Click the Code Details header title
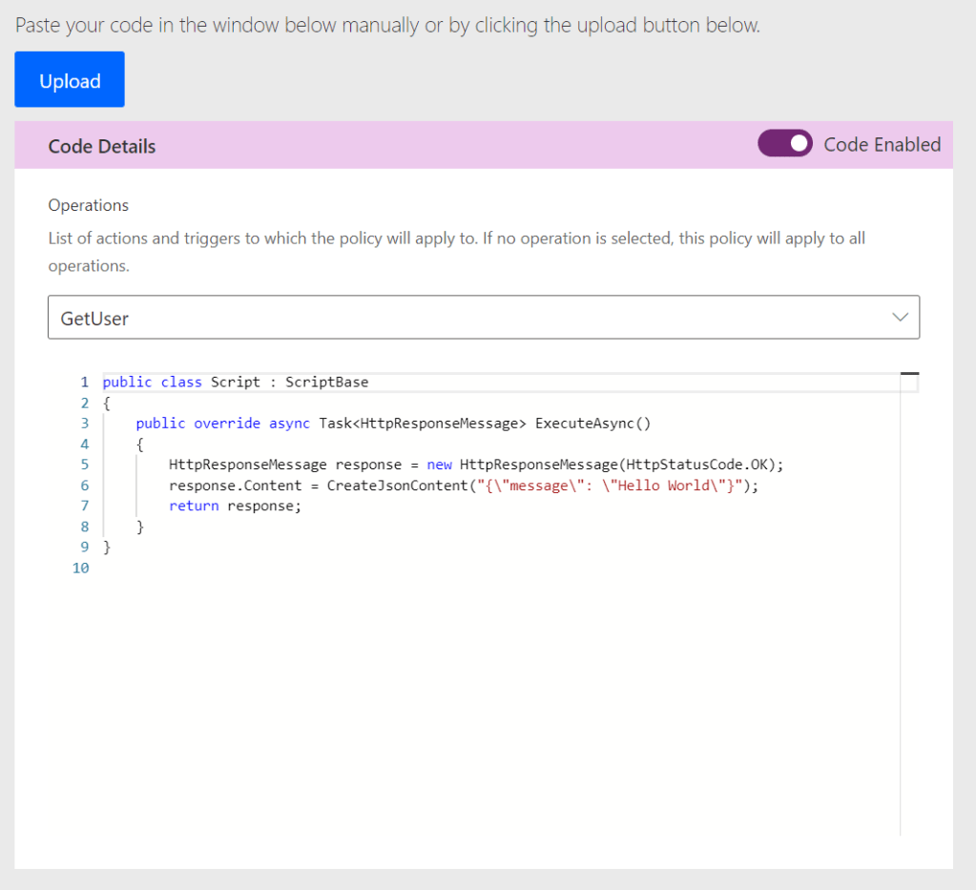 (102, 146)
